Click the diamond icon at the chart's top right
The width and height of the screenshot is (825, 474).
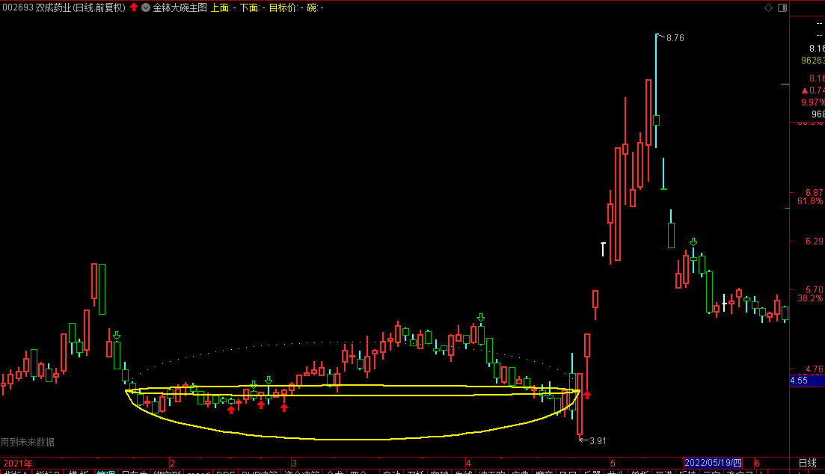coord(769,7)
